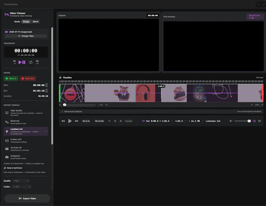Click the purple scissors Cut icon

pyautogui.click(x=144, y=121)
